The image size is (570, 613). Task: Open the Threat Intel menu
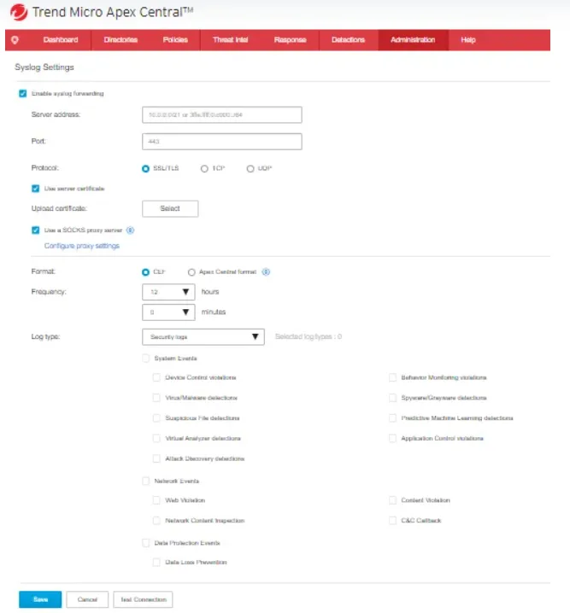tap(231, 40)
